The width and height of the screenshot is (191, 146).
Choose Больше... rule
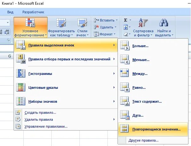tap(153, 46)
